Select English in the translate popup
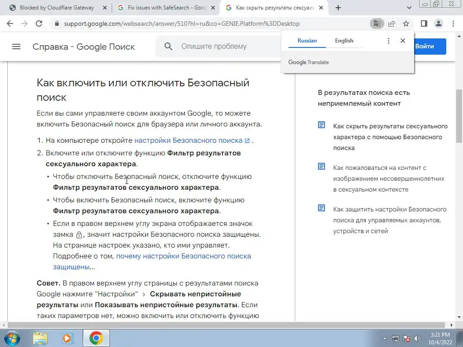This screenshot has width=463, height=347. [x=344, y=41]
